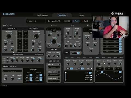
Task: Click the filter Cutoff modulation indicator icon
Action: [x=56, y=39]
